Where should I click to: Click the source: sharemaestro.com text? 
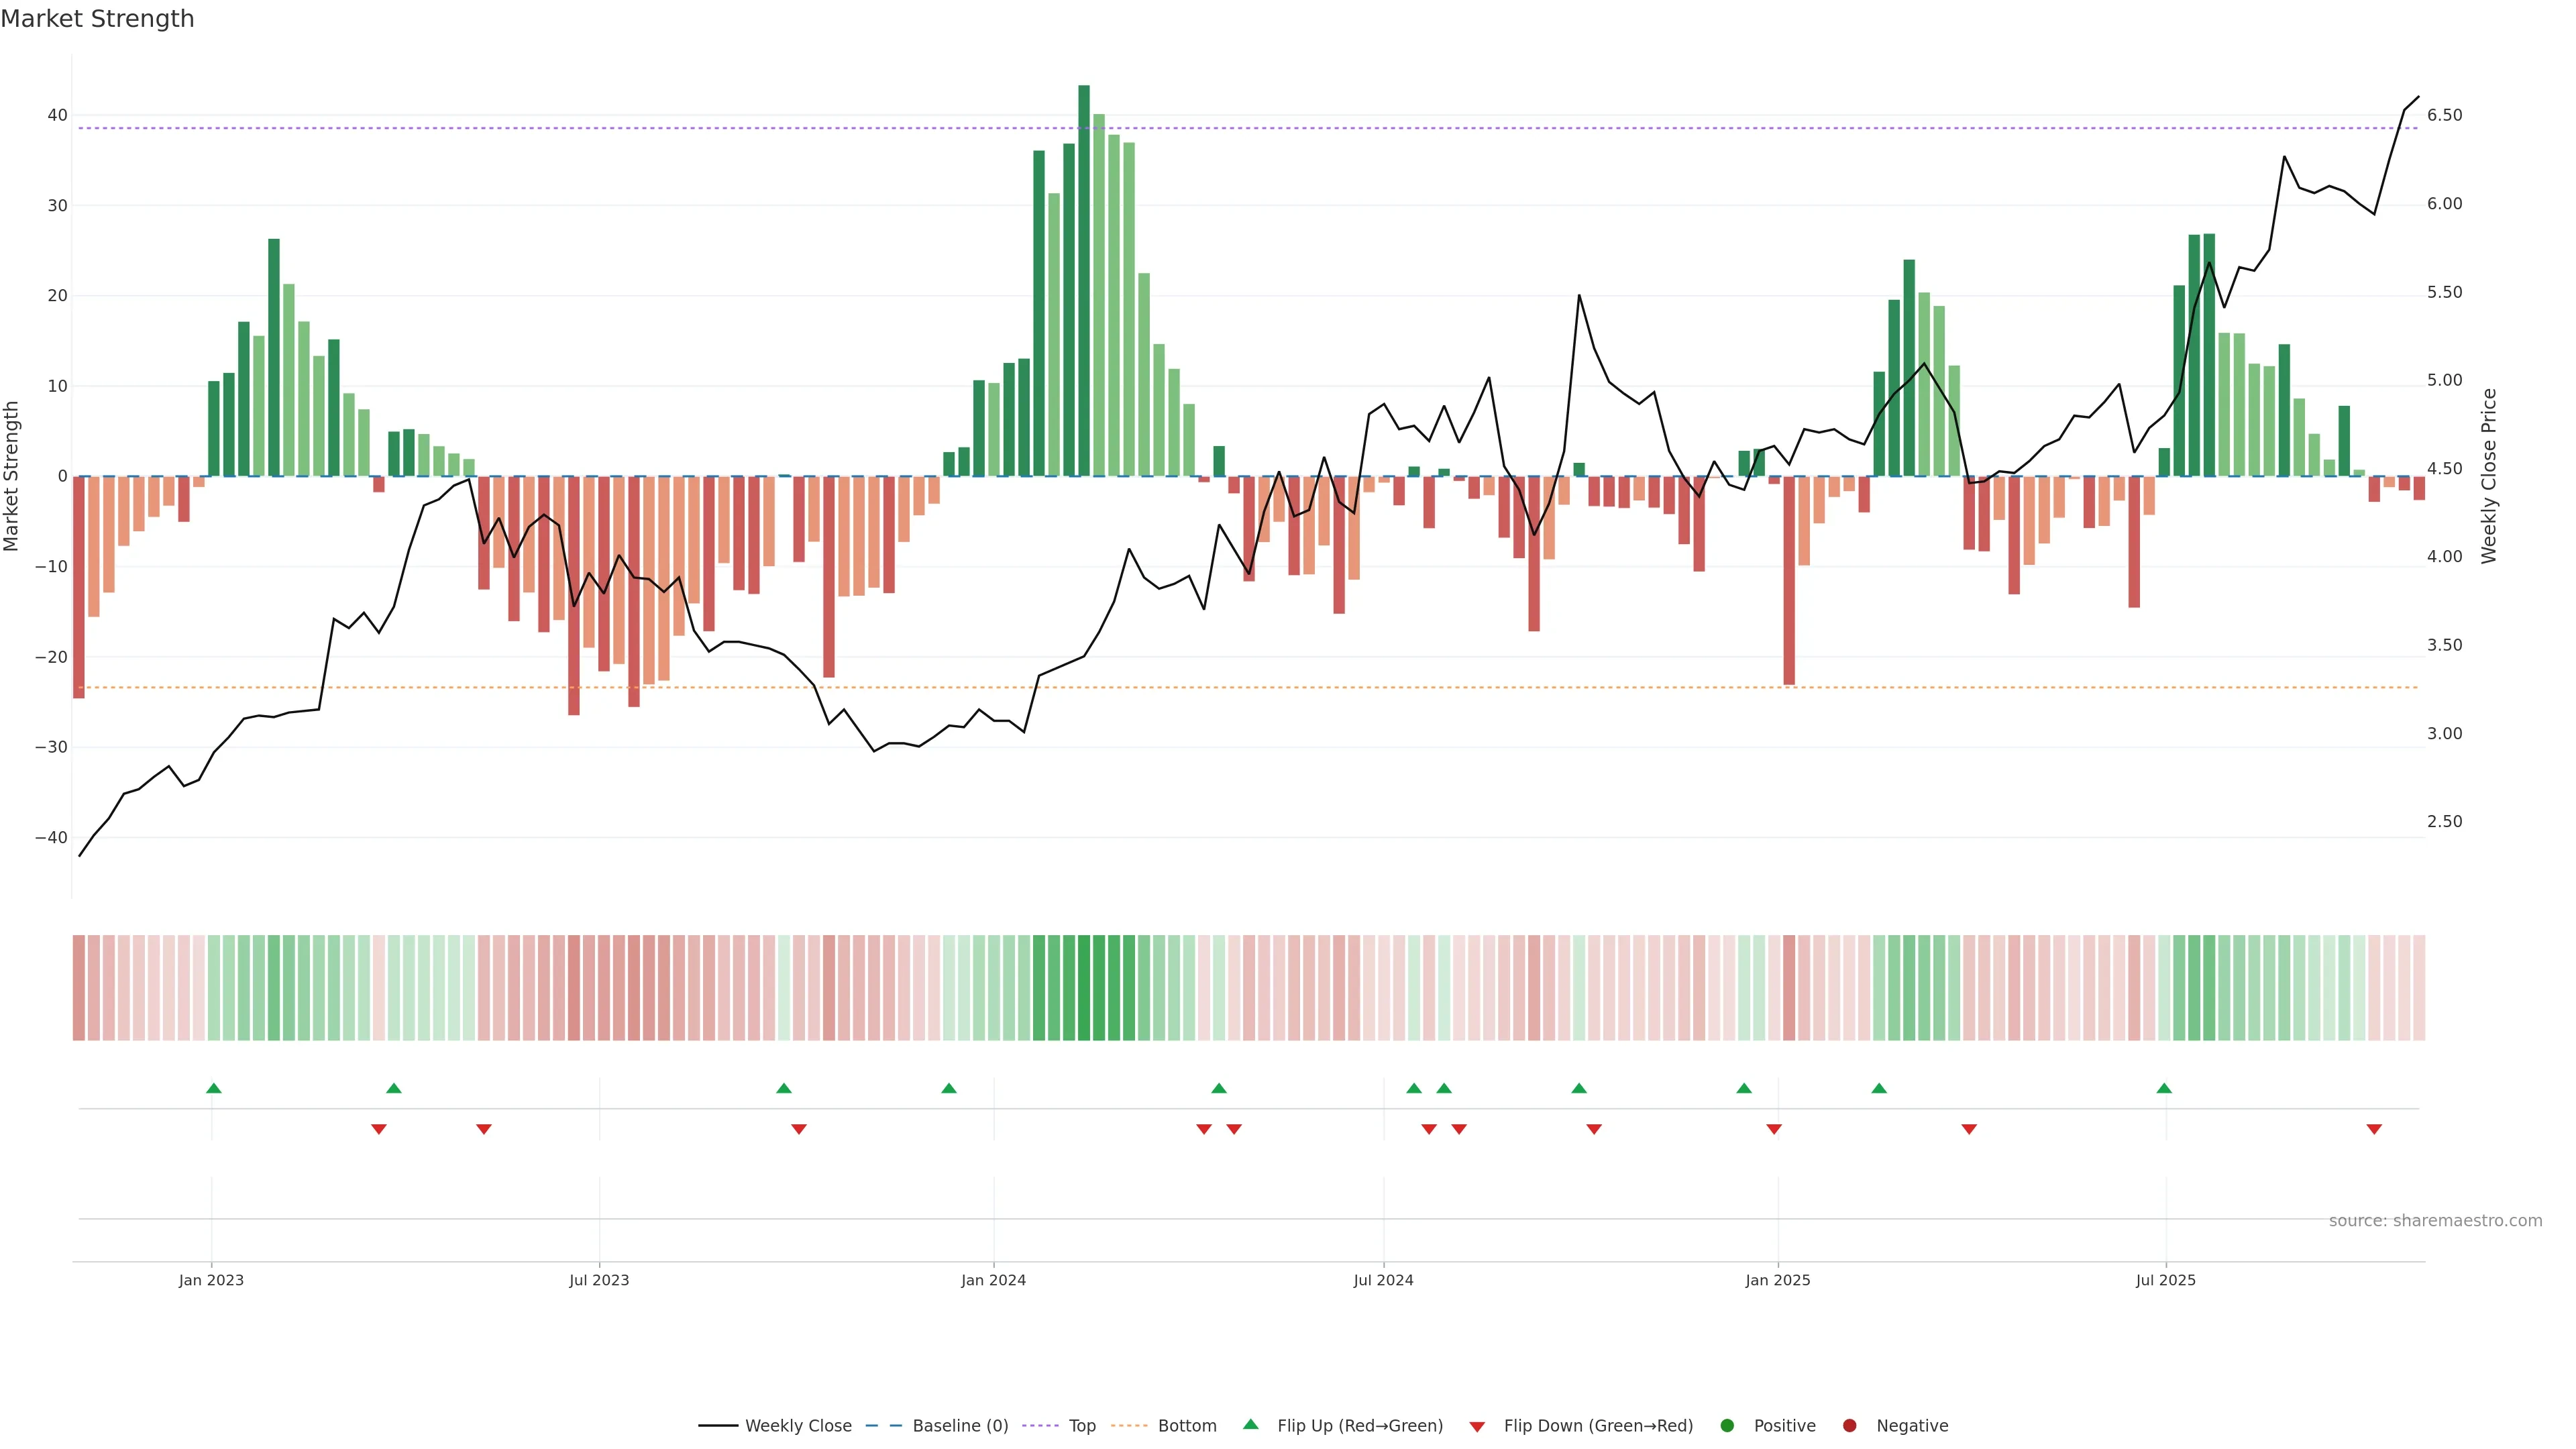(2435, 1221)
